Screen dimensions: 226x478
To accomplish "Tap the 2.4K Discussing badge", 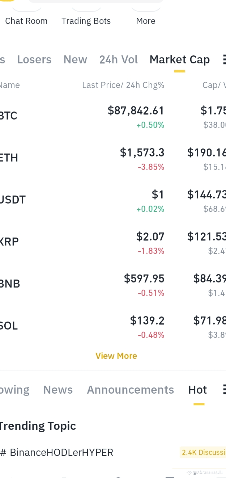I will pyautogui.click(x=203, y=452).
